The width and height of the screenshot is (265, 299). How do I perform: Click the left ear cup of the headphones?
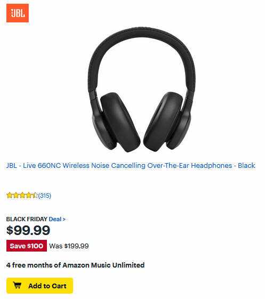[117, 122]
